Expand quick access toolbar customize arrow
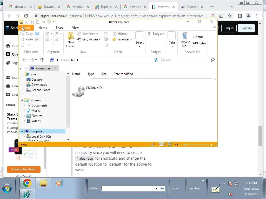Image resolution: width=266 pixels, height=199 pixels. 54,22
